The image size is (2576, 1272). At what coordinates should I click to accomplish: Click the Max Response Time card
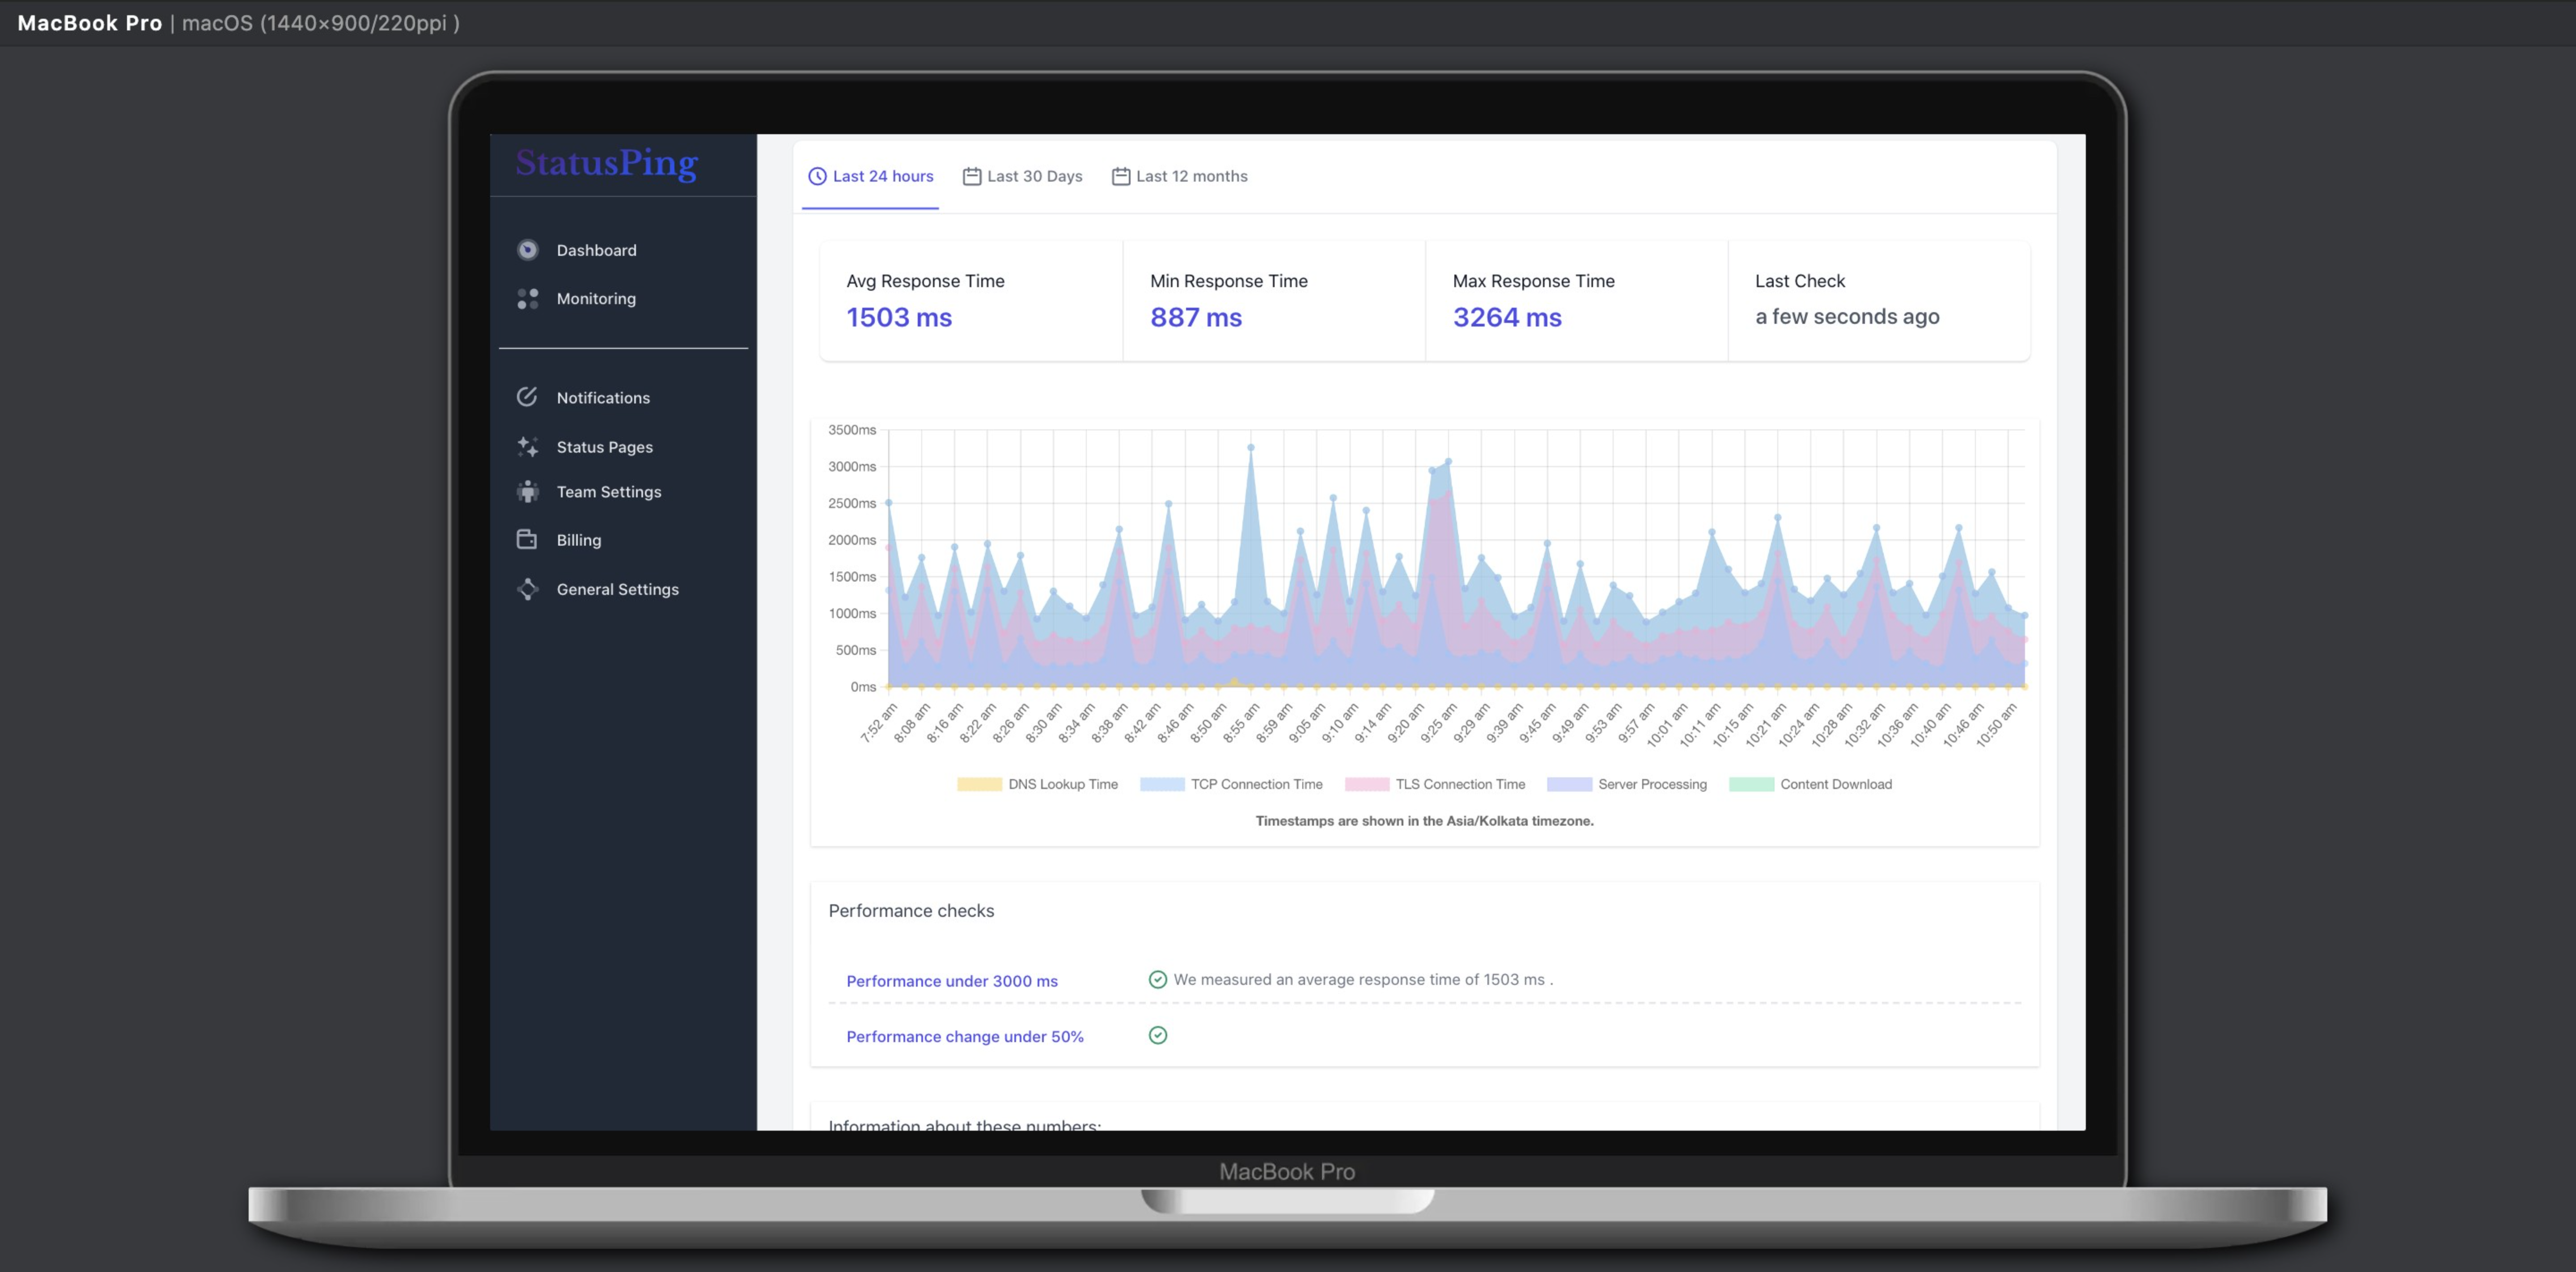1576,300
